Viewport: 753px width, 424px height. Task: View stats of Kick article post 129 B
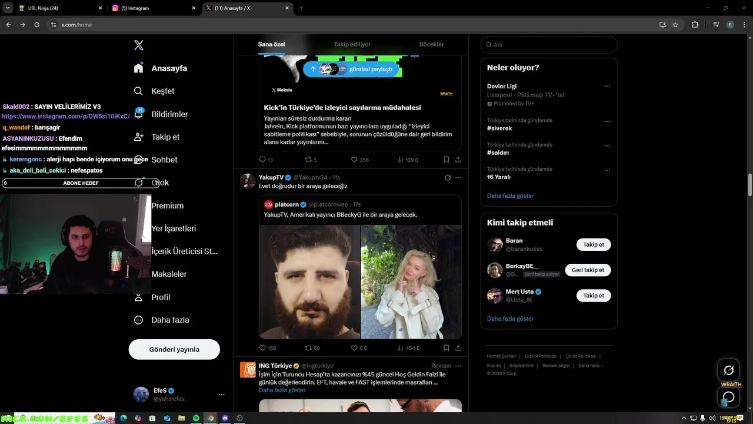tap(408, 160)
